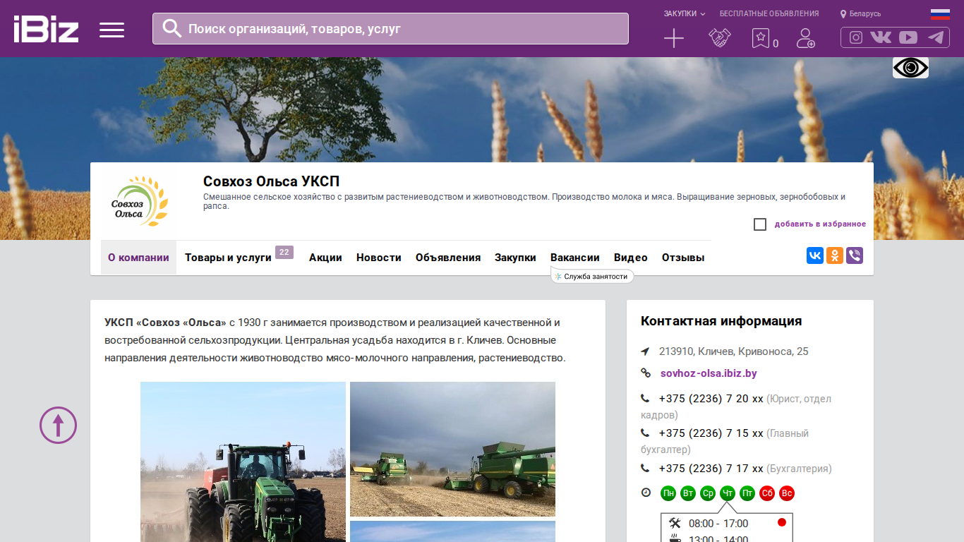Click the search magnifier icon
Viewport: 964px width, 542px height.
point(172,28)
